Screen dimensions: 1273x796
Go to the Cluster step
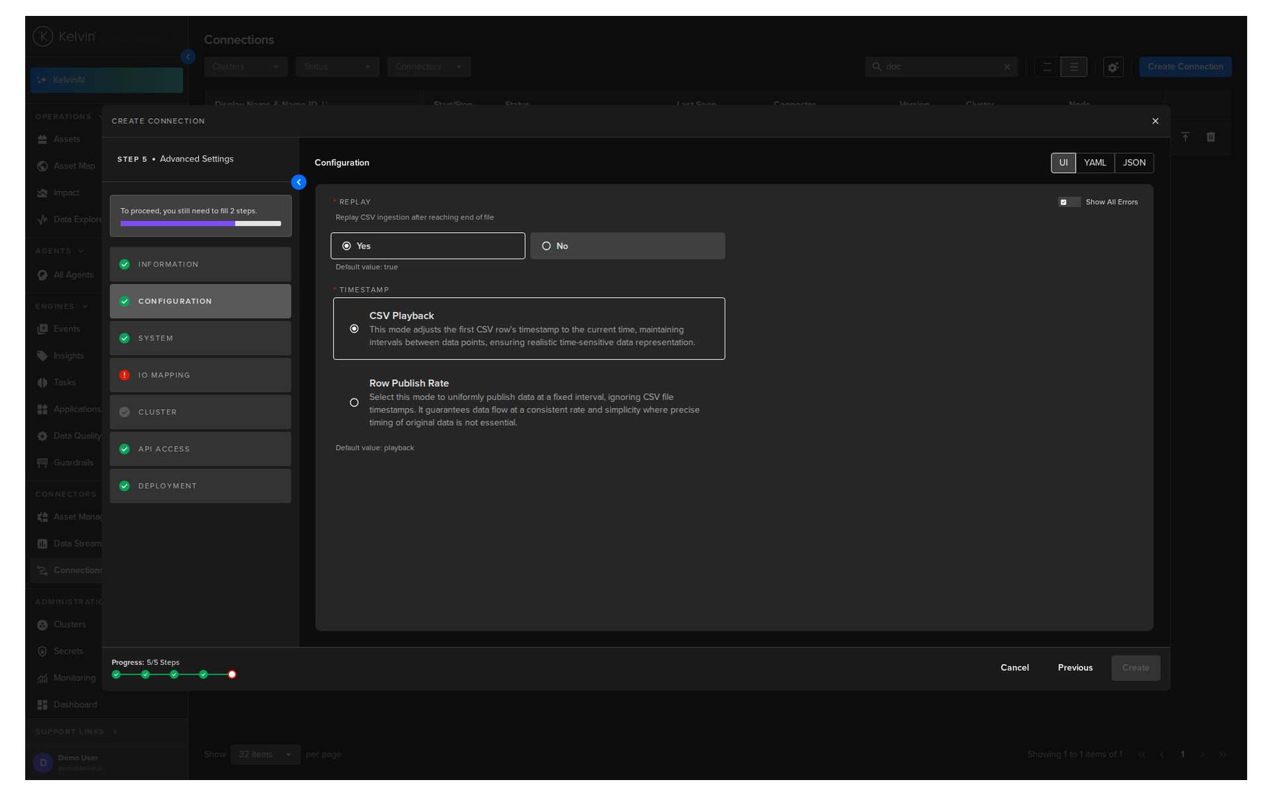(x=200, y=413)
